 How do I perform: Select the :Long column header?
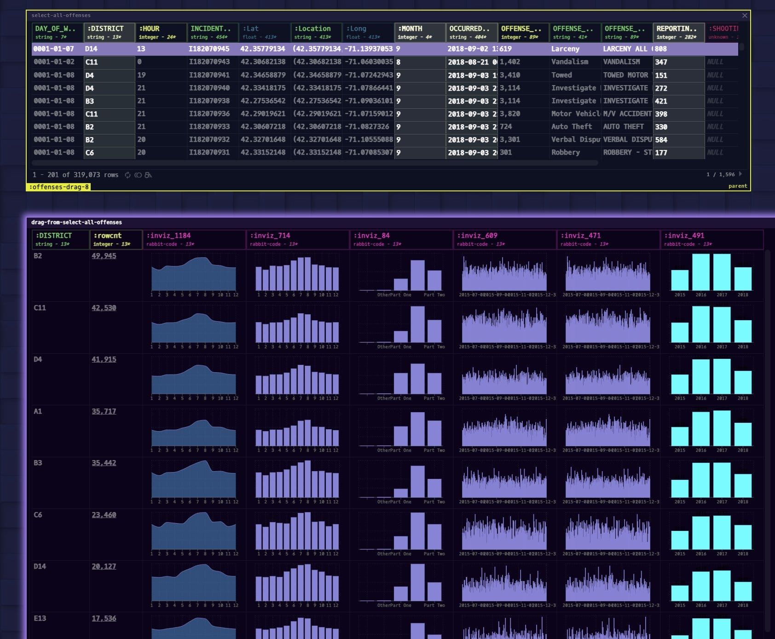click(368, 33)
